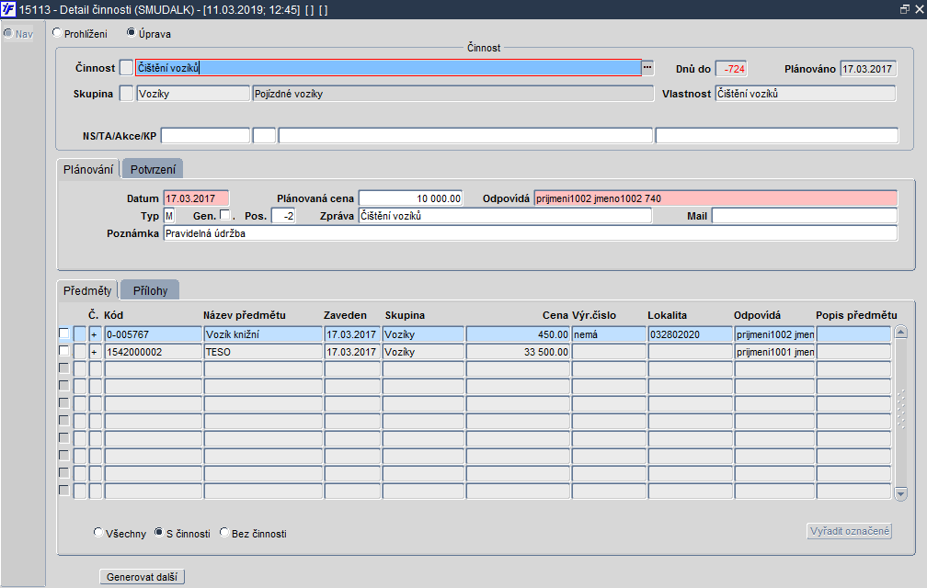The height and width of the screenshot is (588, 927).
Task: Click the Popis předmětu column header
Action: [x=856, y=315]
